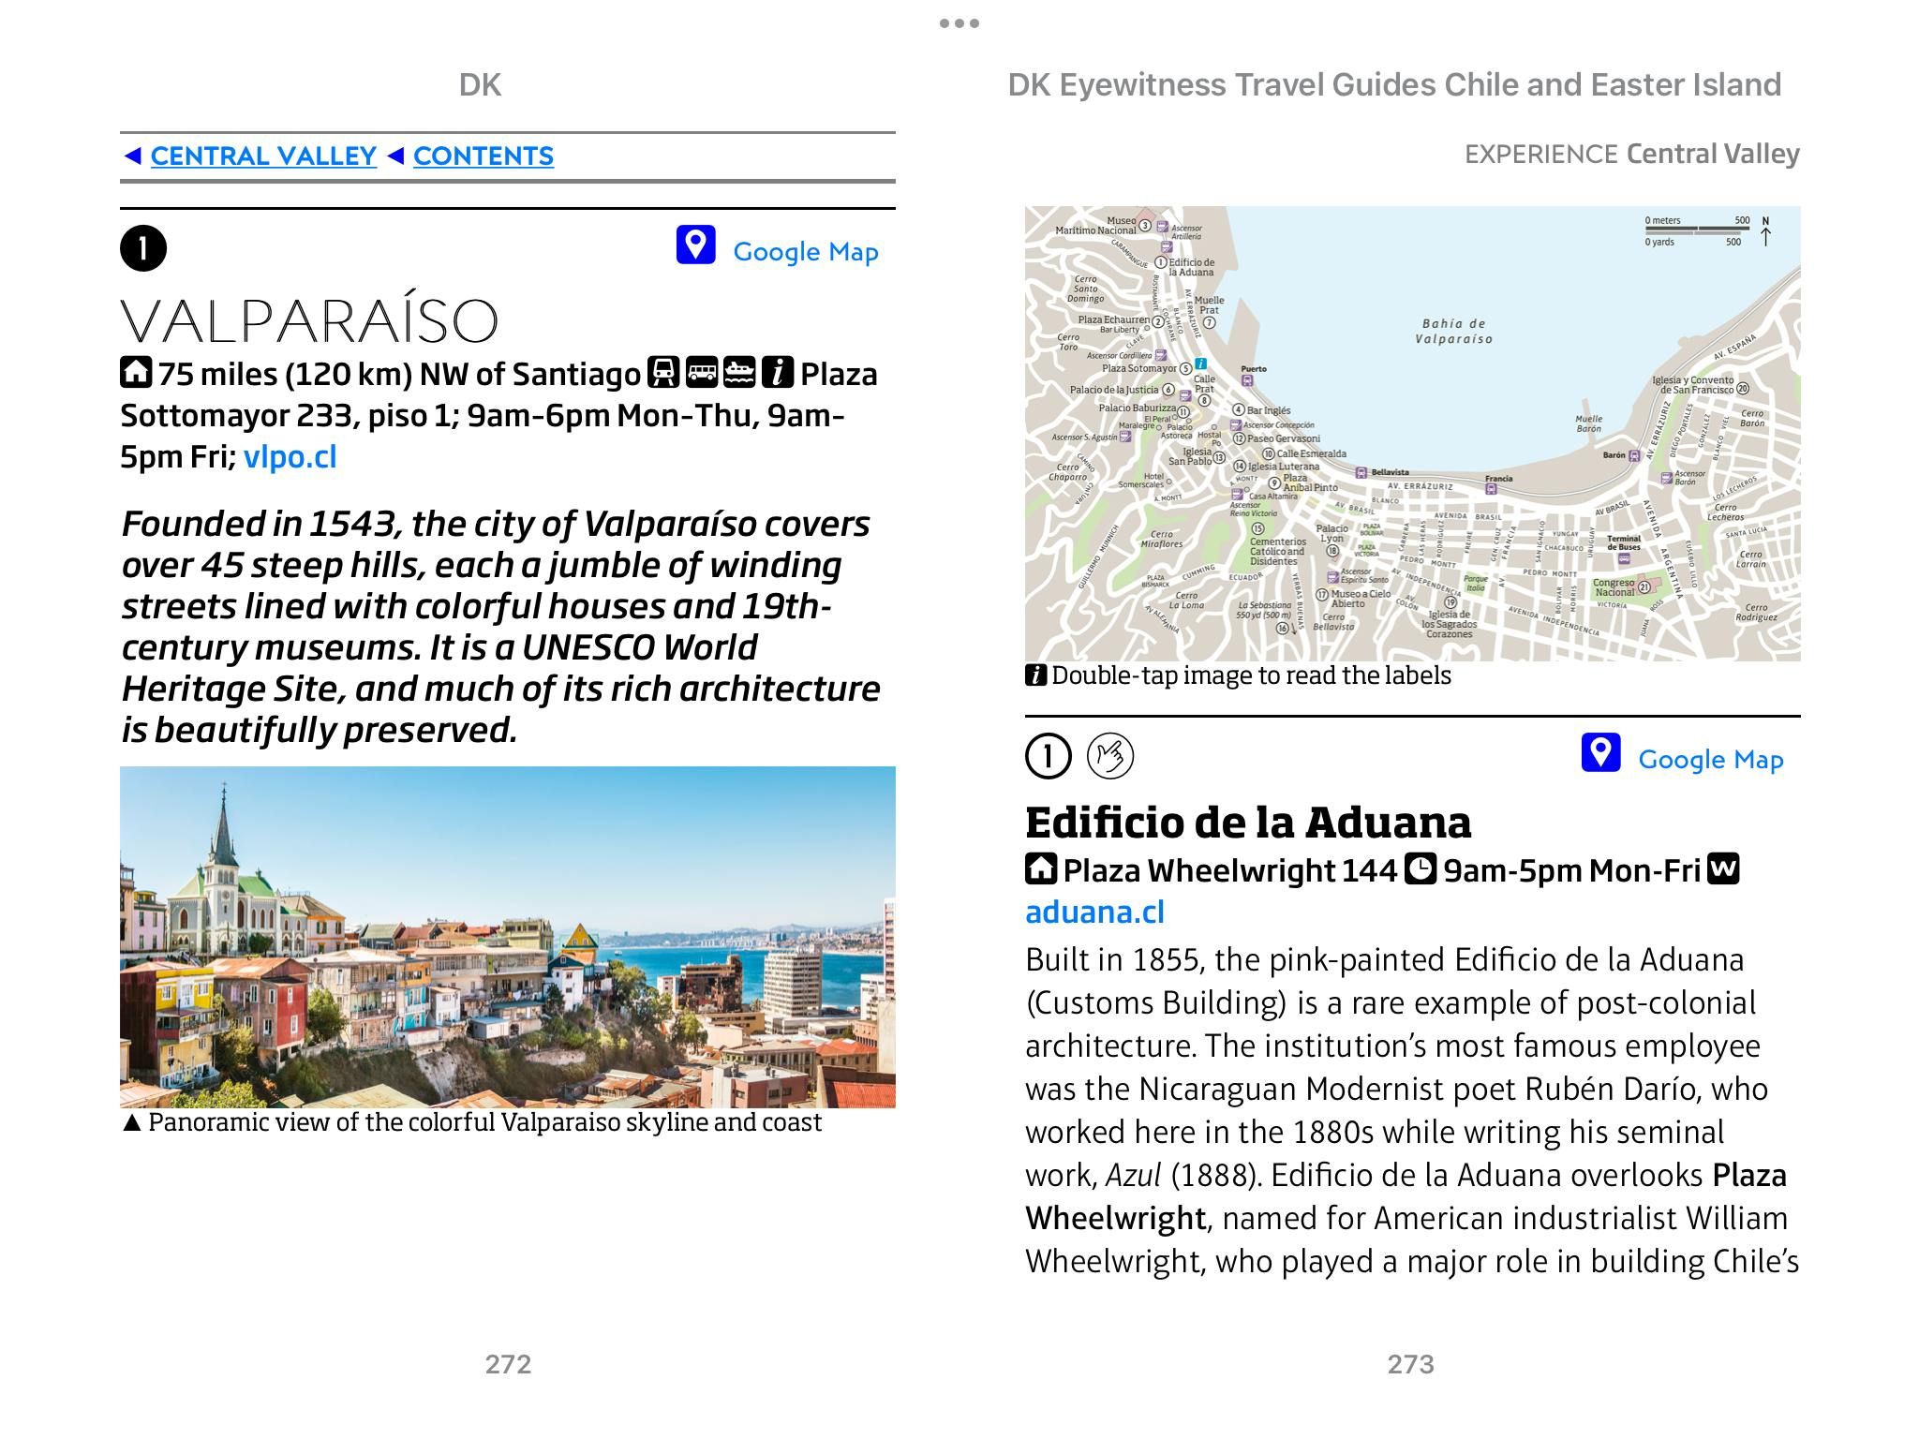Tap the hand tap icon near Edificio
Screen dimensions: 1919x1439
tap(1109, 756)
